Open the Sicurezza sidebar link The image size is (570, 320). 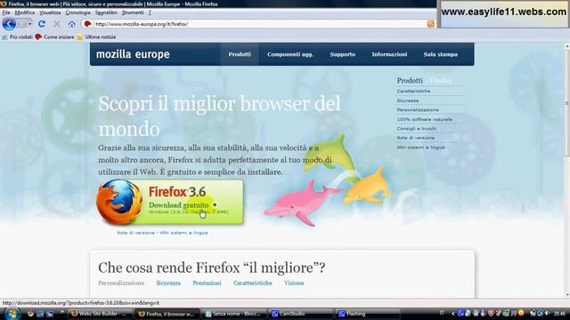click(x=408, y=100)
